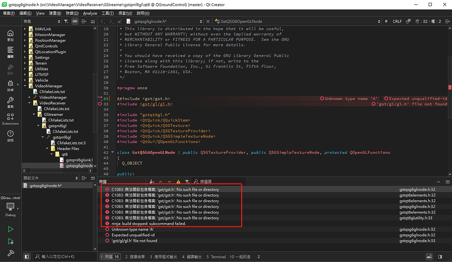Jump to next issue with the down-chevron icon
Viewport: 452px width, 262px height.
[x=169, y=182]
